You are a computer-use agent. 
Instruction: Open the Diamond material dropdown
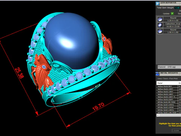point(169,67)
